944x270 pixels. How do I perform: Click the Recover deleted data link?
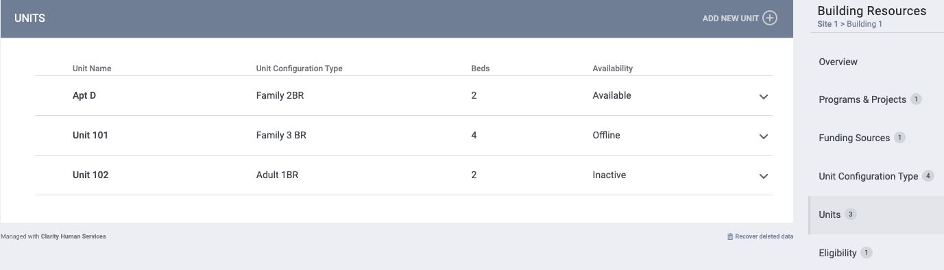(764, 236)
